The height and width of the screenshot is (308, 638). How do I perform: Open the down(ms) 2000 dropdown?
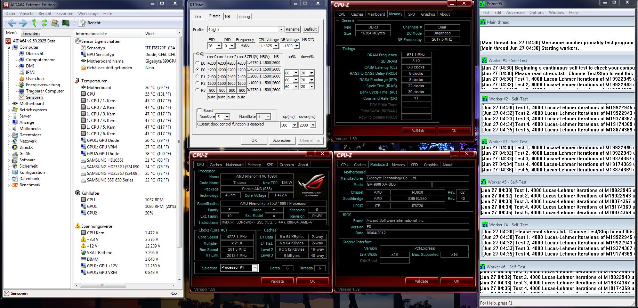point(313,125)
